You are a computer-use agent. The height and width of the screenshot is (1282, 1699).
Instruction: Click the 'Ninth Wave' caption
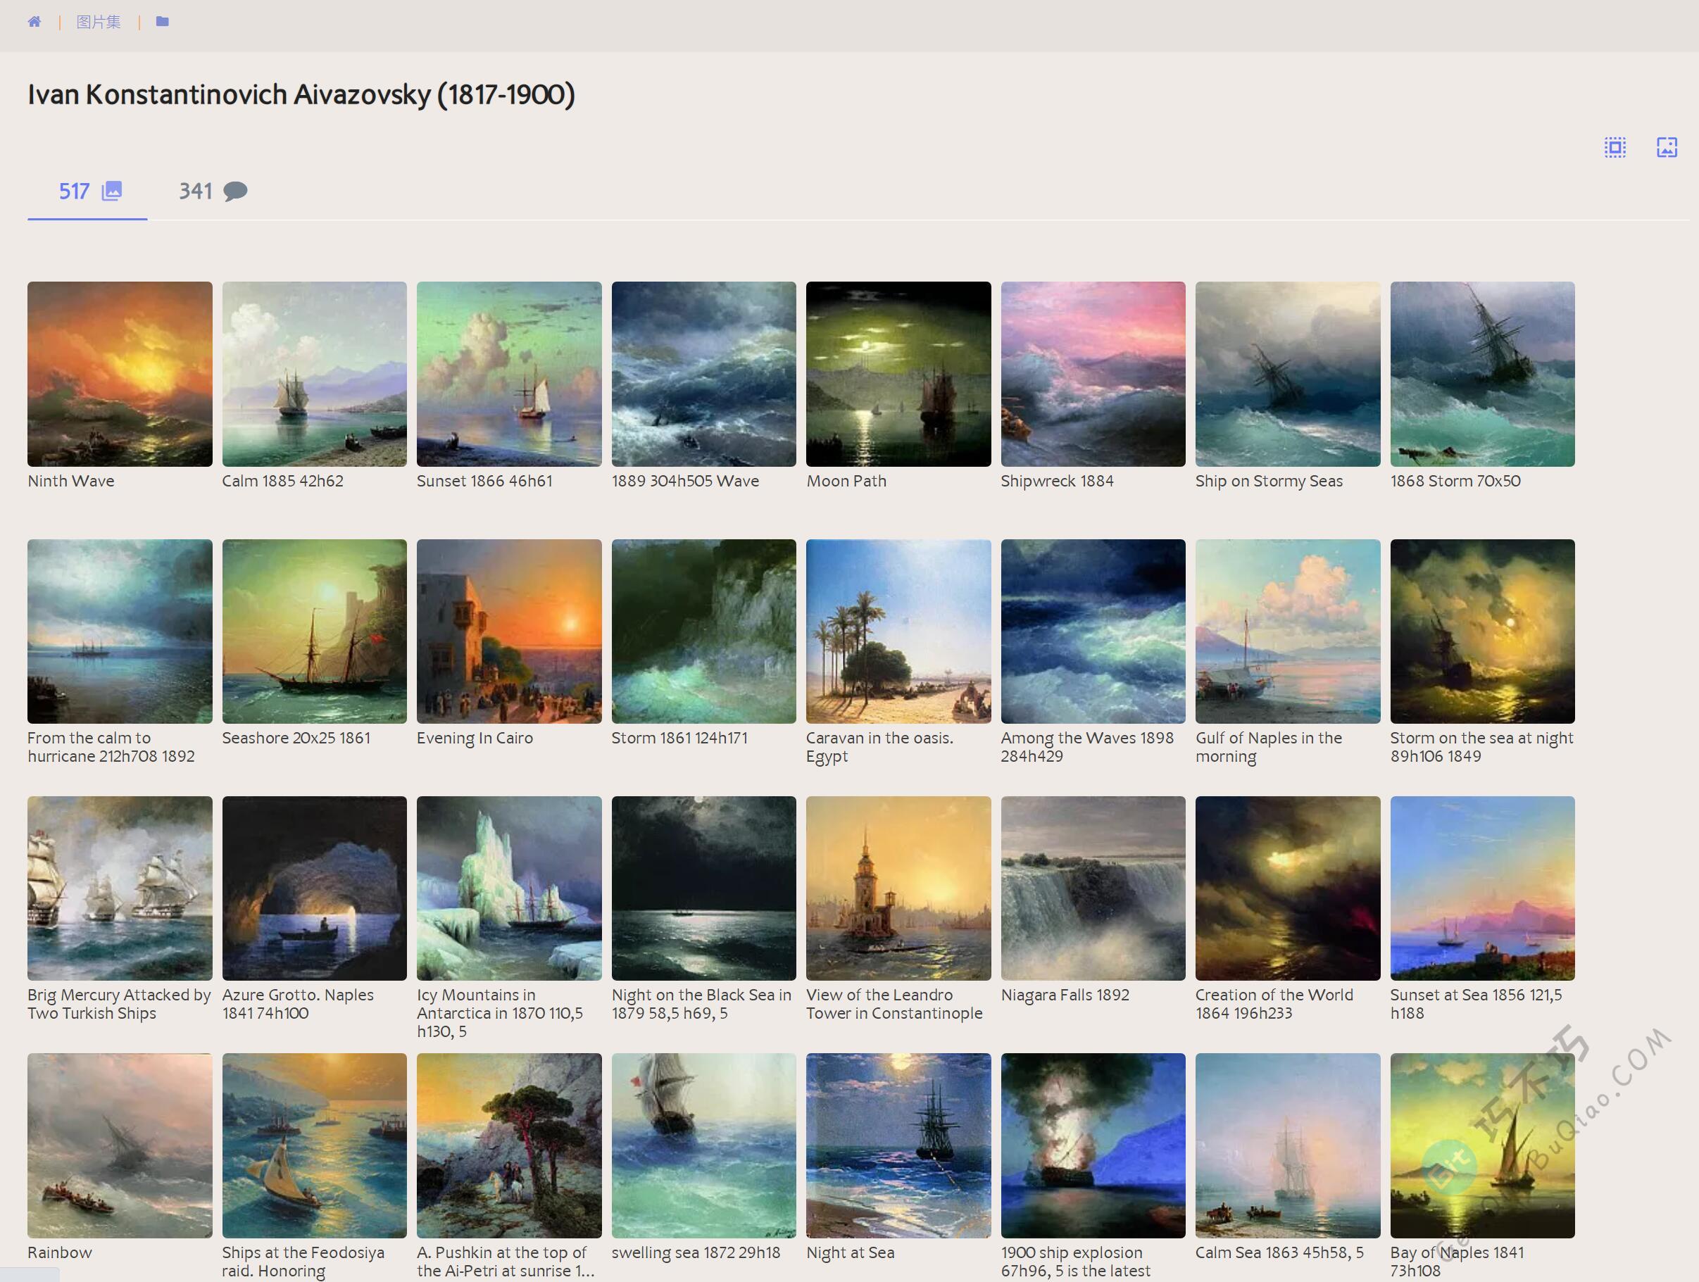pos(70,481)
